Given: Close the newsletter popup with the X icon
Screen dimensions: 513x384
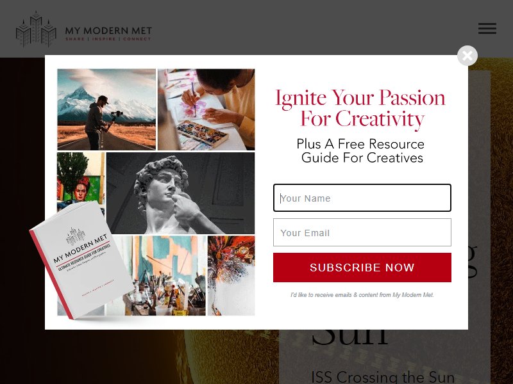Looking at the screenshot, I should pos(467,56).
